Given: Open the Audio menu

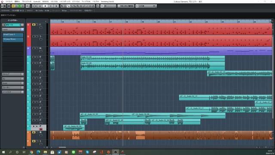Looking at the screenshot, I should [x=37, y=2].
